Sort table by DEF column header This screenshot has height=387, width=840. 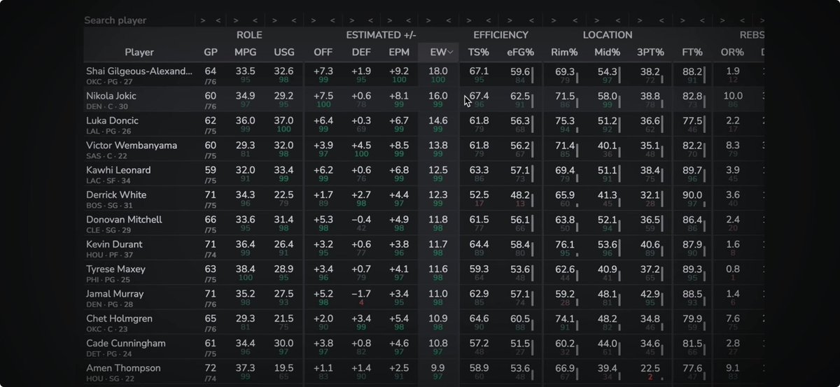click(x=361, y=52)
